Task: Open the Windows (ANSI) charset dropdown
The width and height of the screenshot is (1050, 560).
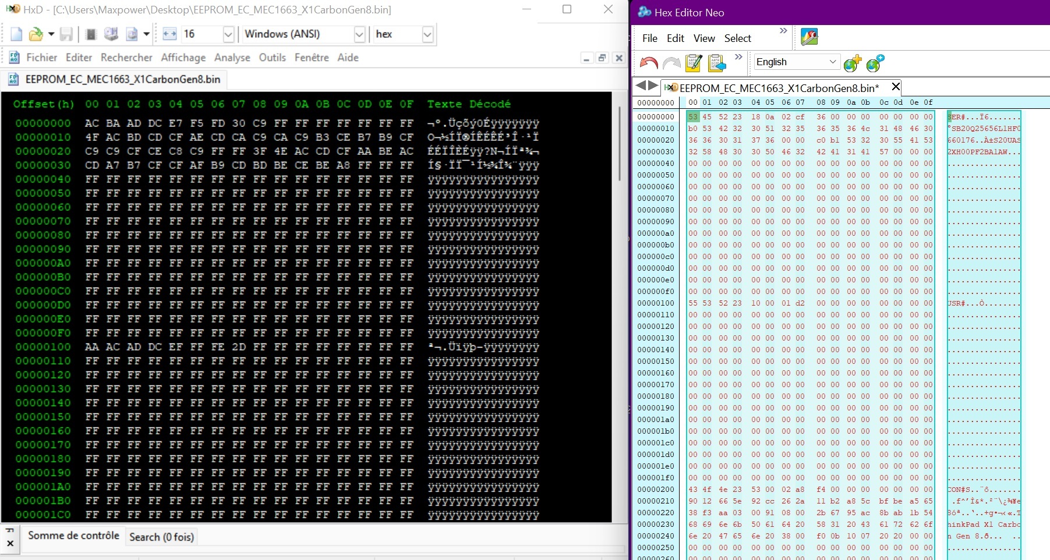Action: (359, 34)
